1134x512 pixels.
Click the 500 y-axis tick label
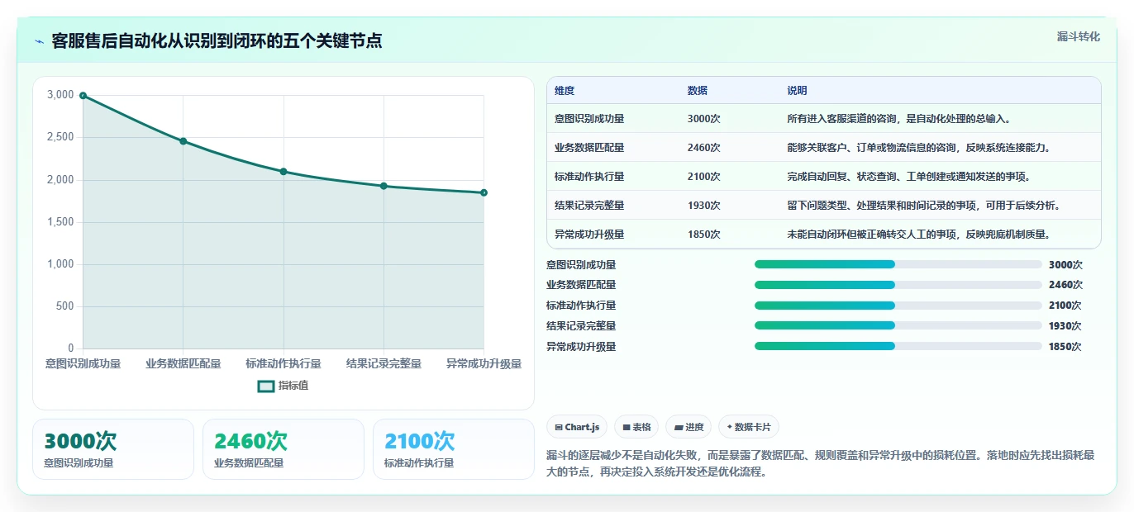coord(65,306)
